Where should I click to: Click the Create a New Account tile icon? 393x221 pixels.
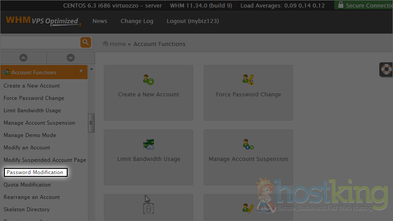(x=148, y=80)
